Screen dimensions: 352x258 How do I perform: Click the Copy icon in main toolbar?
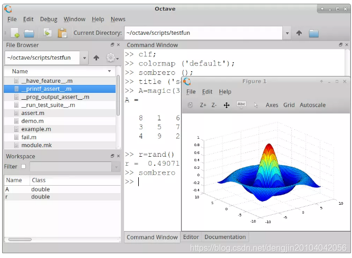coord(48,33)
